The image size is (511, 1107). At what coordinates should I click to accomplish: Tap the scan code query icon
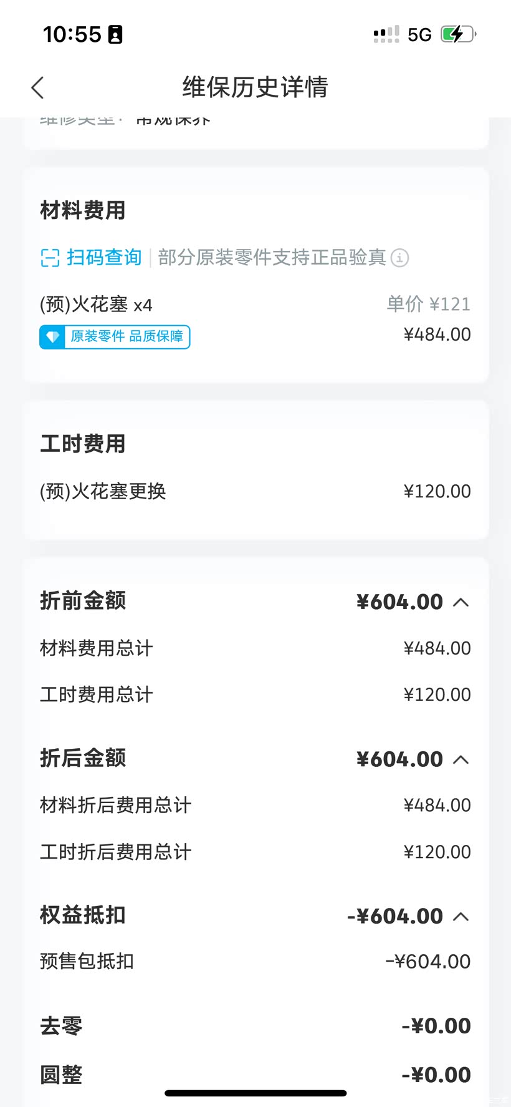pos(50,258)
